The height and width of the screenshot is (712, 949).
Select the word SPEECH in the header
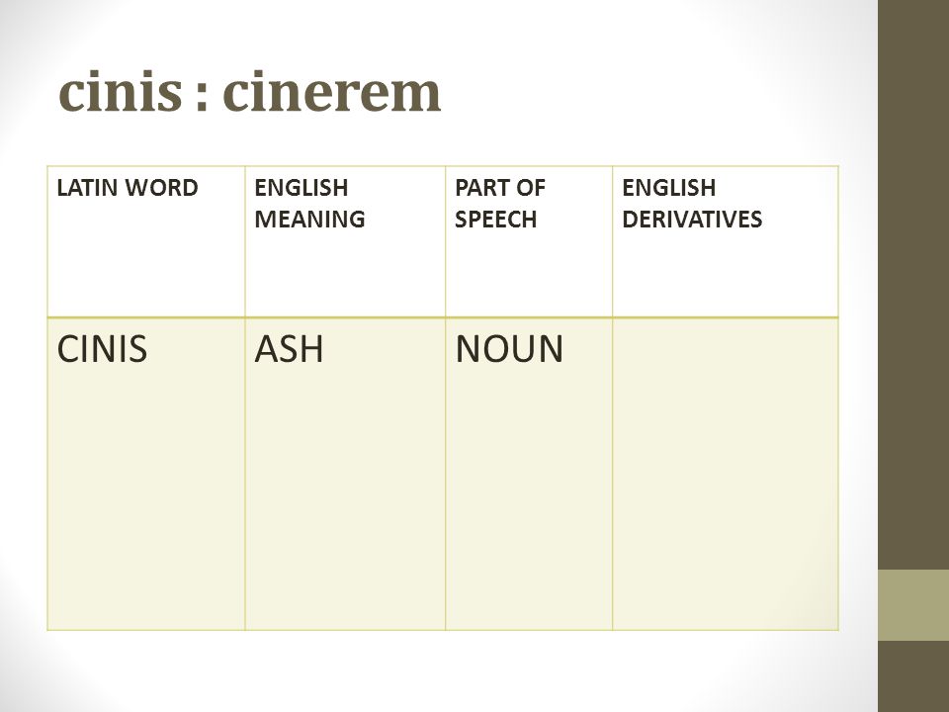click(495, 220)
